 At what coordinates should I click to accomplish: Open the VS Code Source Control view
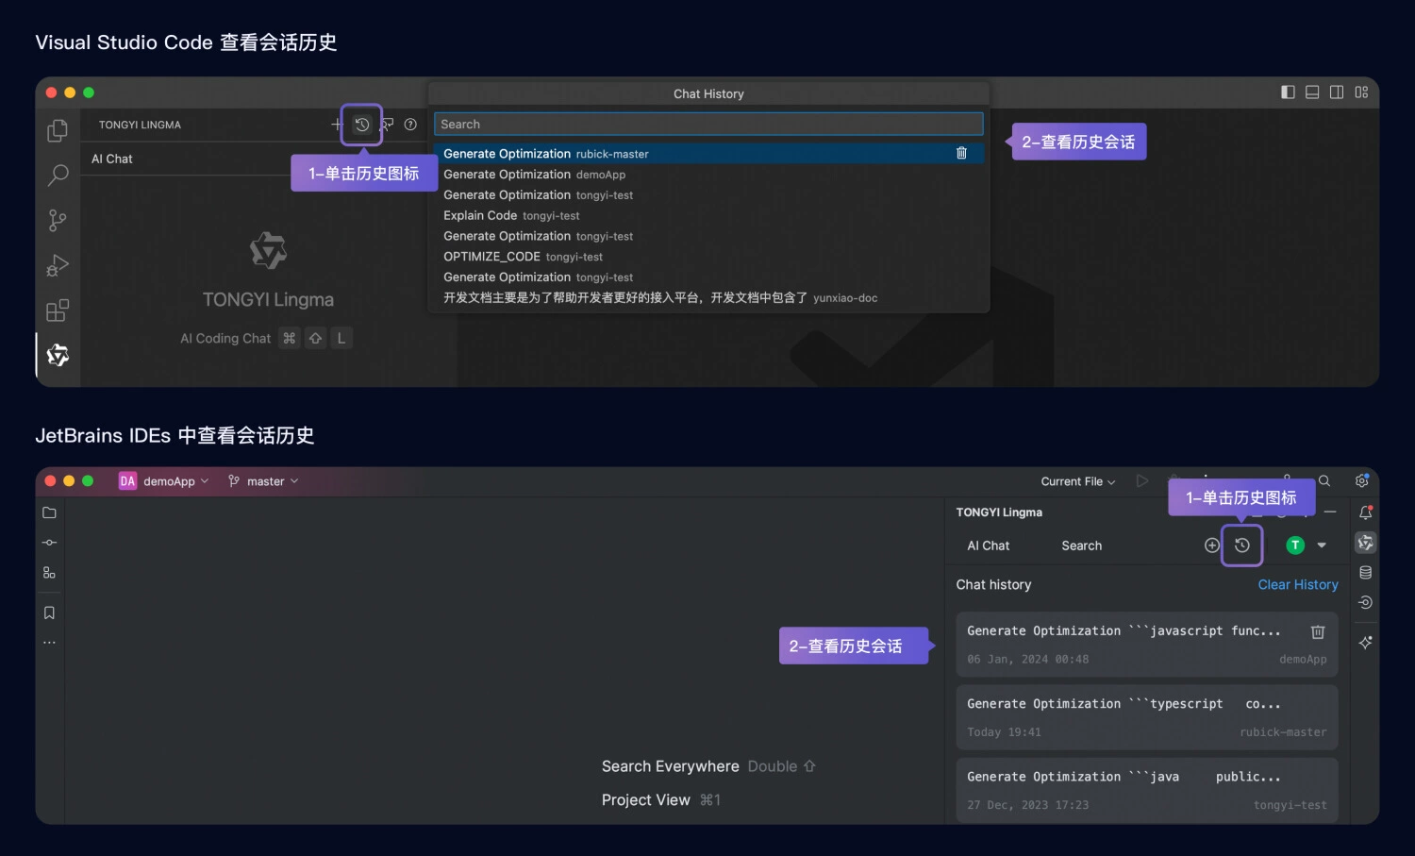(58, 220)
